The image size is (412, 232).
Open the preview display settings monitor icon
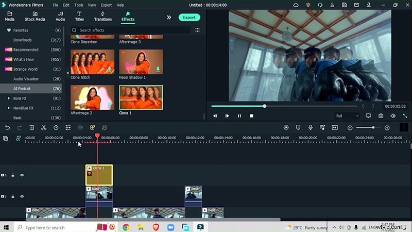tap(368, 115)
